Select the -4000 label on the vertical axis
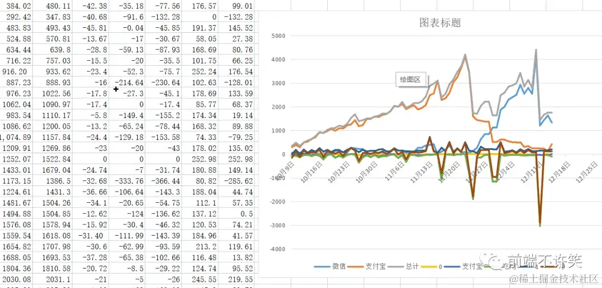 click(x=278, y=249)
